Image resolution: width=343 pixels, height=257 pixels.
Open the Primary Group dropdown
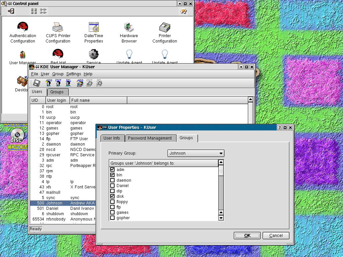(196, 153)
